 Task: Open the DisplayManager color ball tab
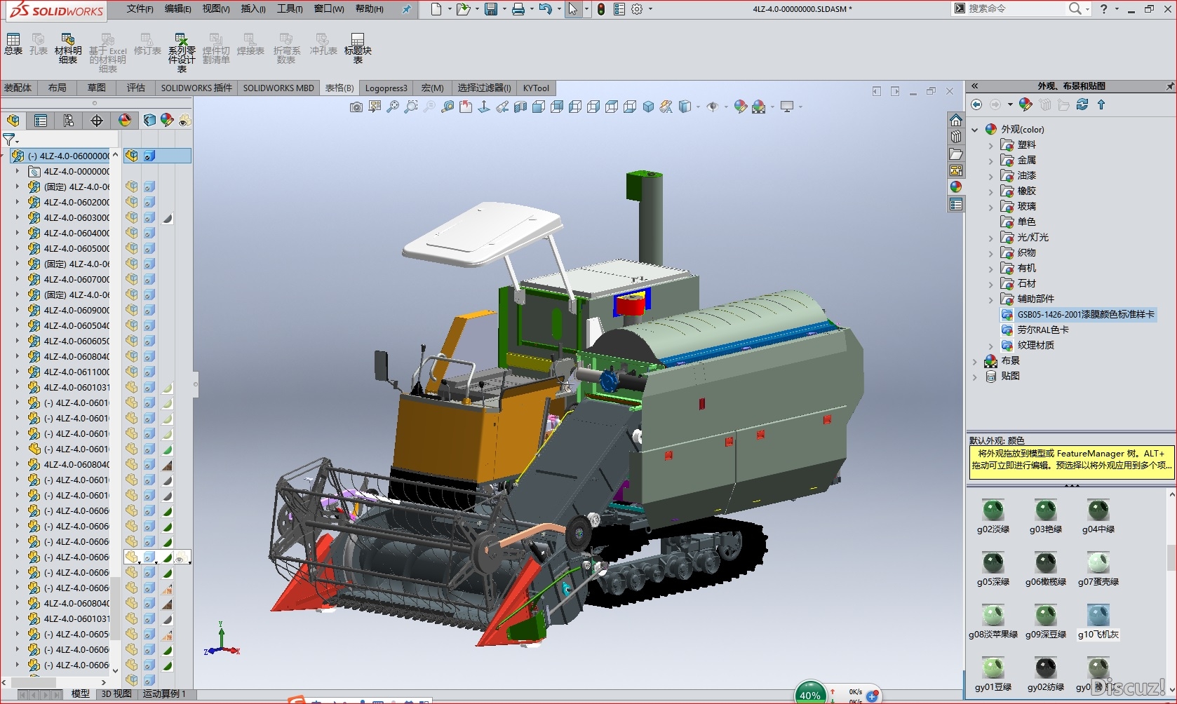click(x=125, y=121)
